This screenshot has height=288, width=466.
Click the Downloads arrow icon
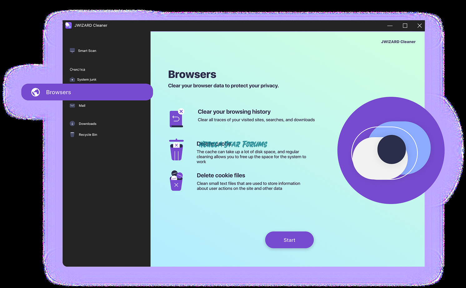tap(72, 124)
